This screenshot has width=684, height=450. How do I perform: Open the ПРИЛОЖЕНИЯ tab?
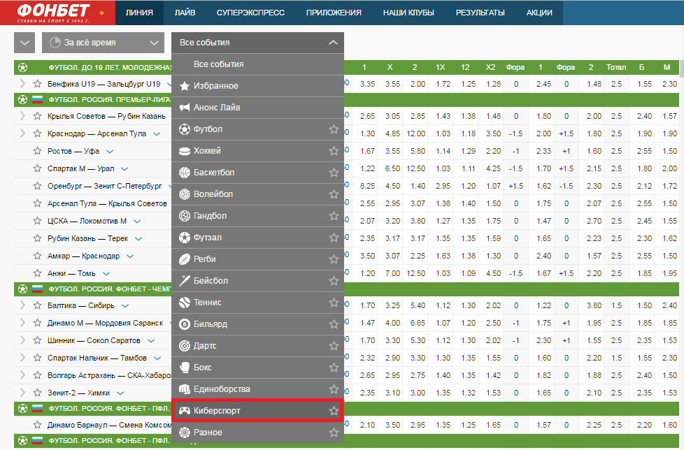[x=334, y=13]
